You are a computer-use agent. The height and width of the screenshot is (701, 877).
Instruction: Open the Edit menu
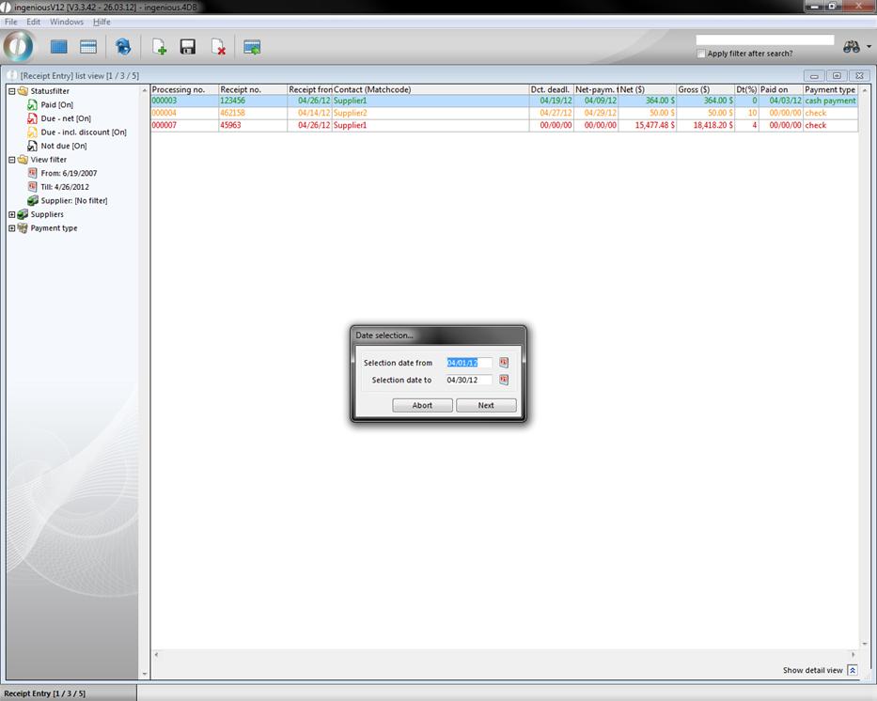tap(33, 22)
